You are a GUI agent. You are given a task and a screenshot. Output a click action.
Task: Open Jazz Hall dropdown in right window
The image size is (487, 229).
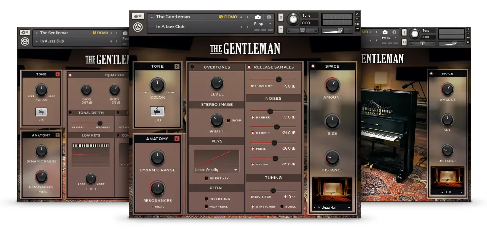tap(461, 192)
